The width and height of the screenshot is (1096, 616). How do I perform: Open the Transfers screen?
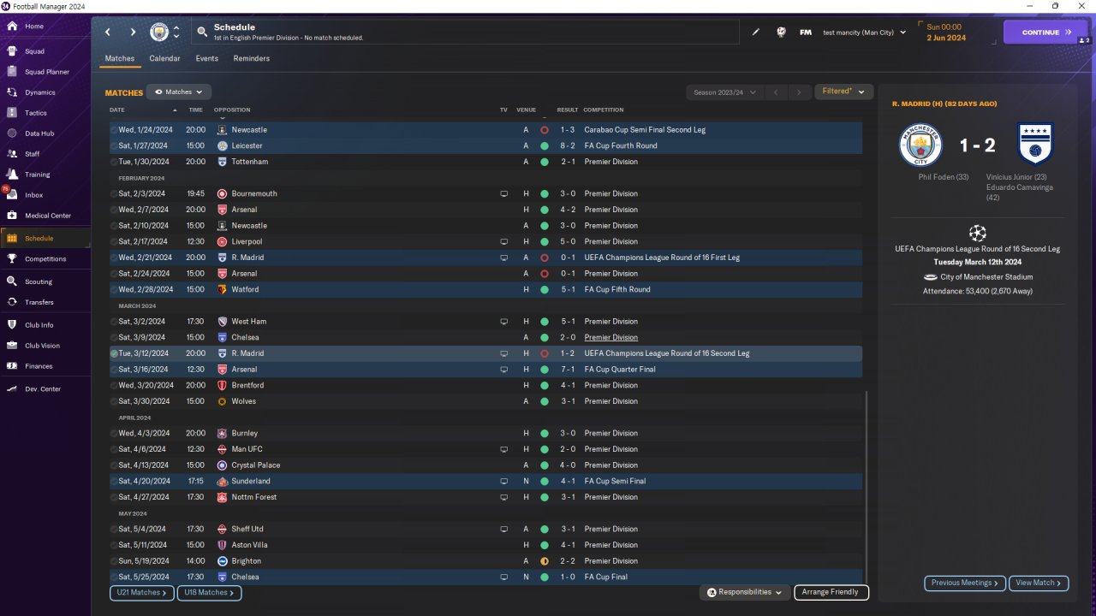tap(39, 302)
